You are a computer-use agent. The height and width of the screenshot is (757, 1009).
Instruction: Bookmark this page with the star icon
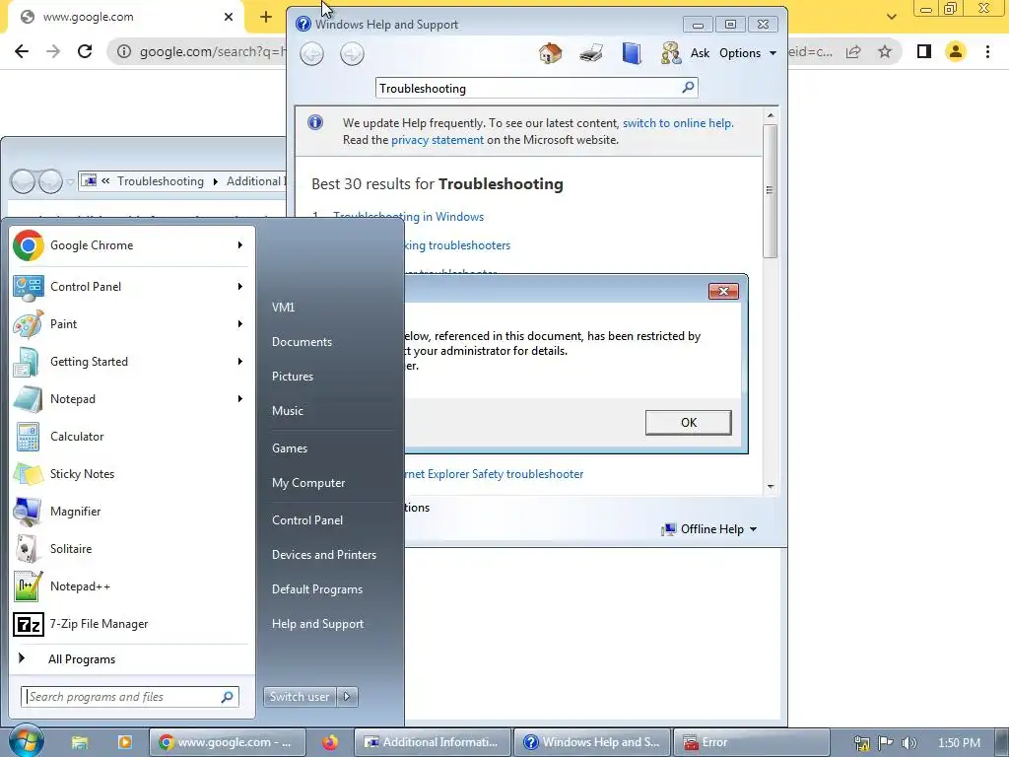click(x=885, y=51)
